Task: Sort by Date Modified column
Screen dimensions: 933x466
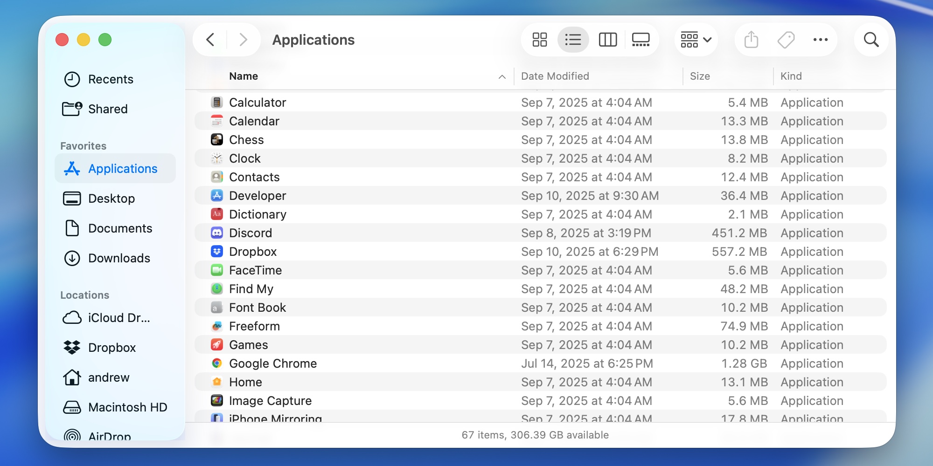Action: coord(555,76)
